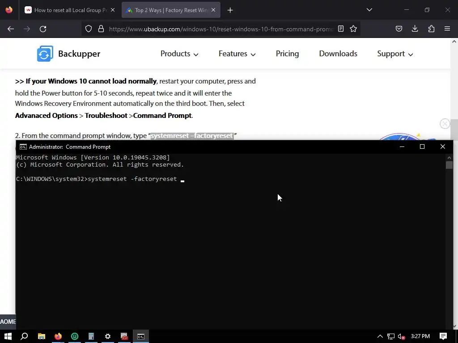Open the shield tracking protection icon
Image resolution: width=458 pixels, height=343 pixels.
click(x=89, y=29)
